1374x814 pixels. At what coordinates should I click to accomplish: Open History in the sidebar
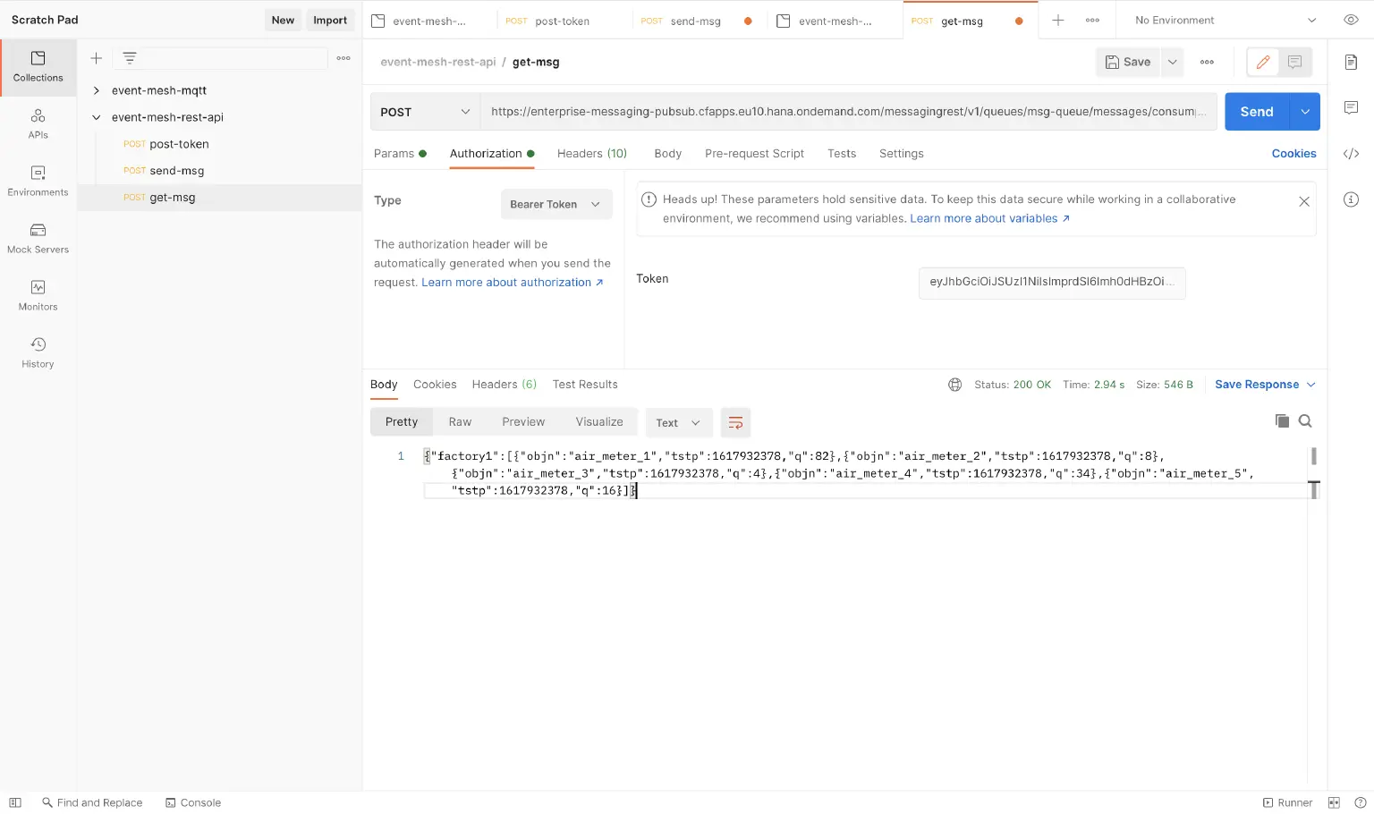pyautogui.click(x=38, y=352)
